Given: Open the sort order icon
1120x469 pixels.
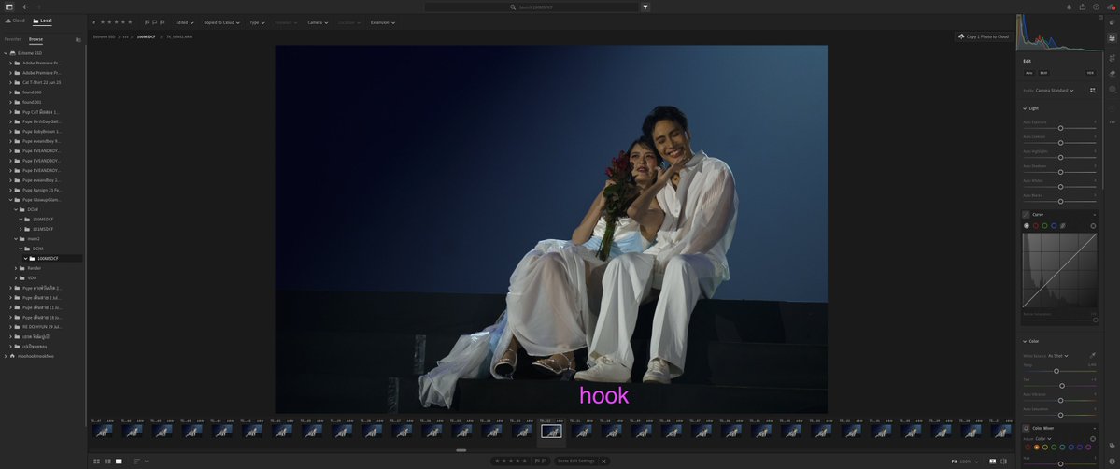Looking at the screenshot, I should (136, 462).
